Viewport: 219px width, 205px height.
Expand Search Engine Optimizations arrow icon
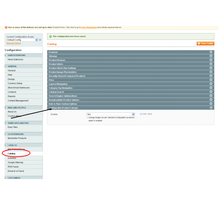[211, 96]
